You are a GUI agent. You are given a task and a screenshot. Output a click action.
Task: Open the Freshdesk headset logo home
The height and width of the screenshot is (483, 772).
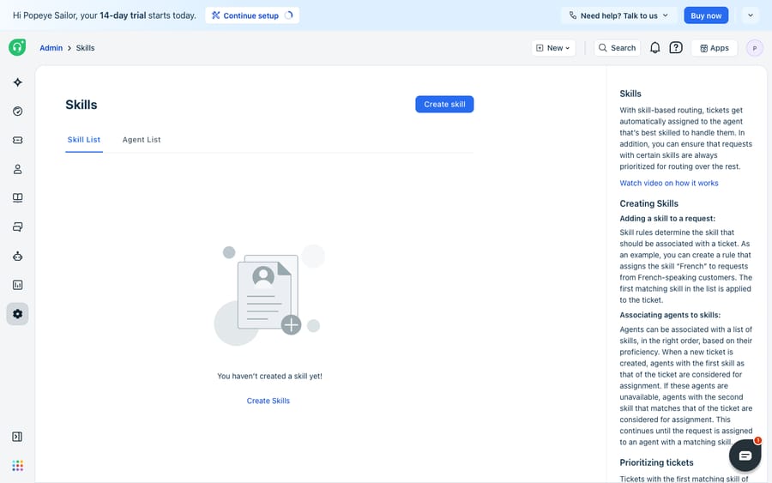tap(17, 47)
